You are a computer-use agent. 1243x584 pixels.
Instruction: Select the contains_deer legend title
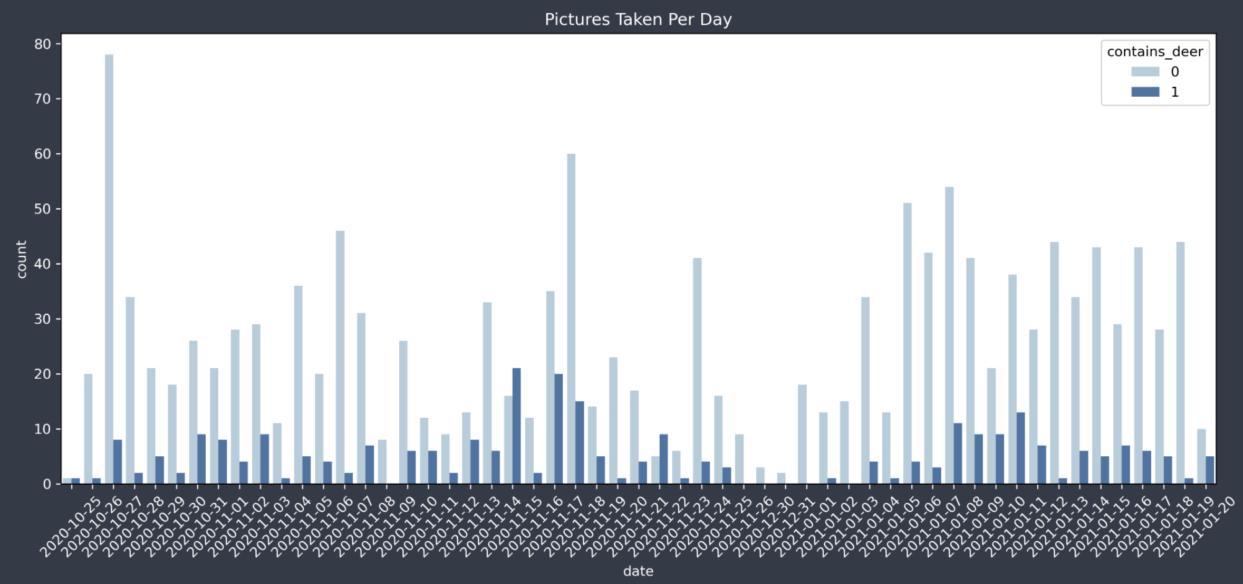click(x=1155, y=51)
